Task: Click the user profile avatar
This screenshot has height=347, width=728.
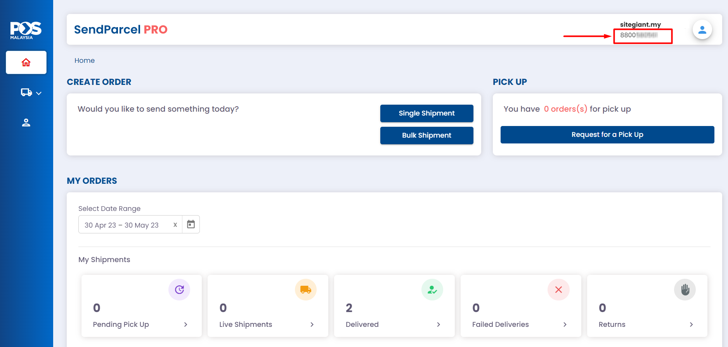Action: click(x=702, y=30)
